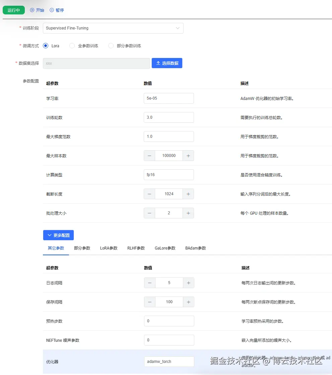
Task: Increase 批处理大小 with the plus icon
Action: pyautogui.click(x=188, y=213)
